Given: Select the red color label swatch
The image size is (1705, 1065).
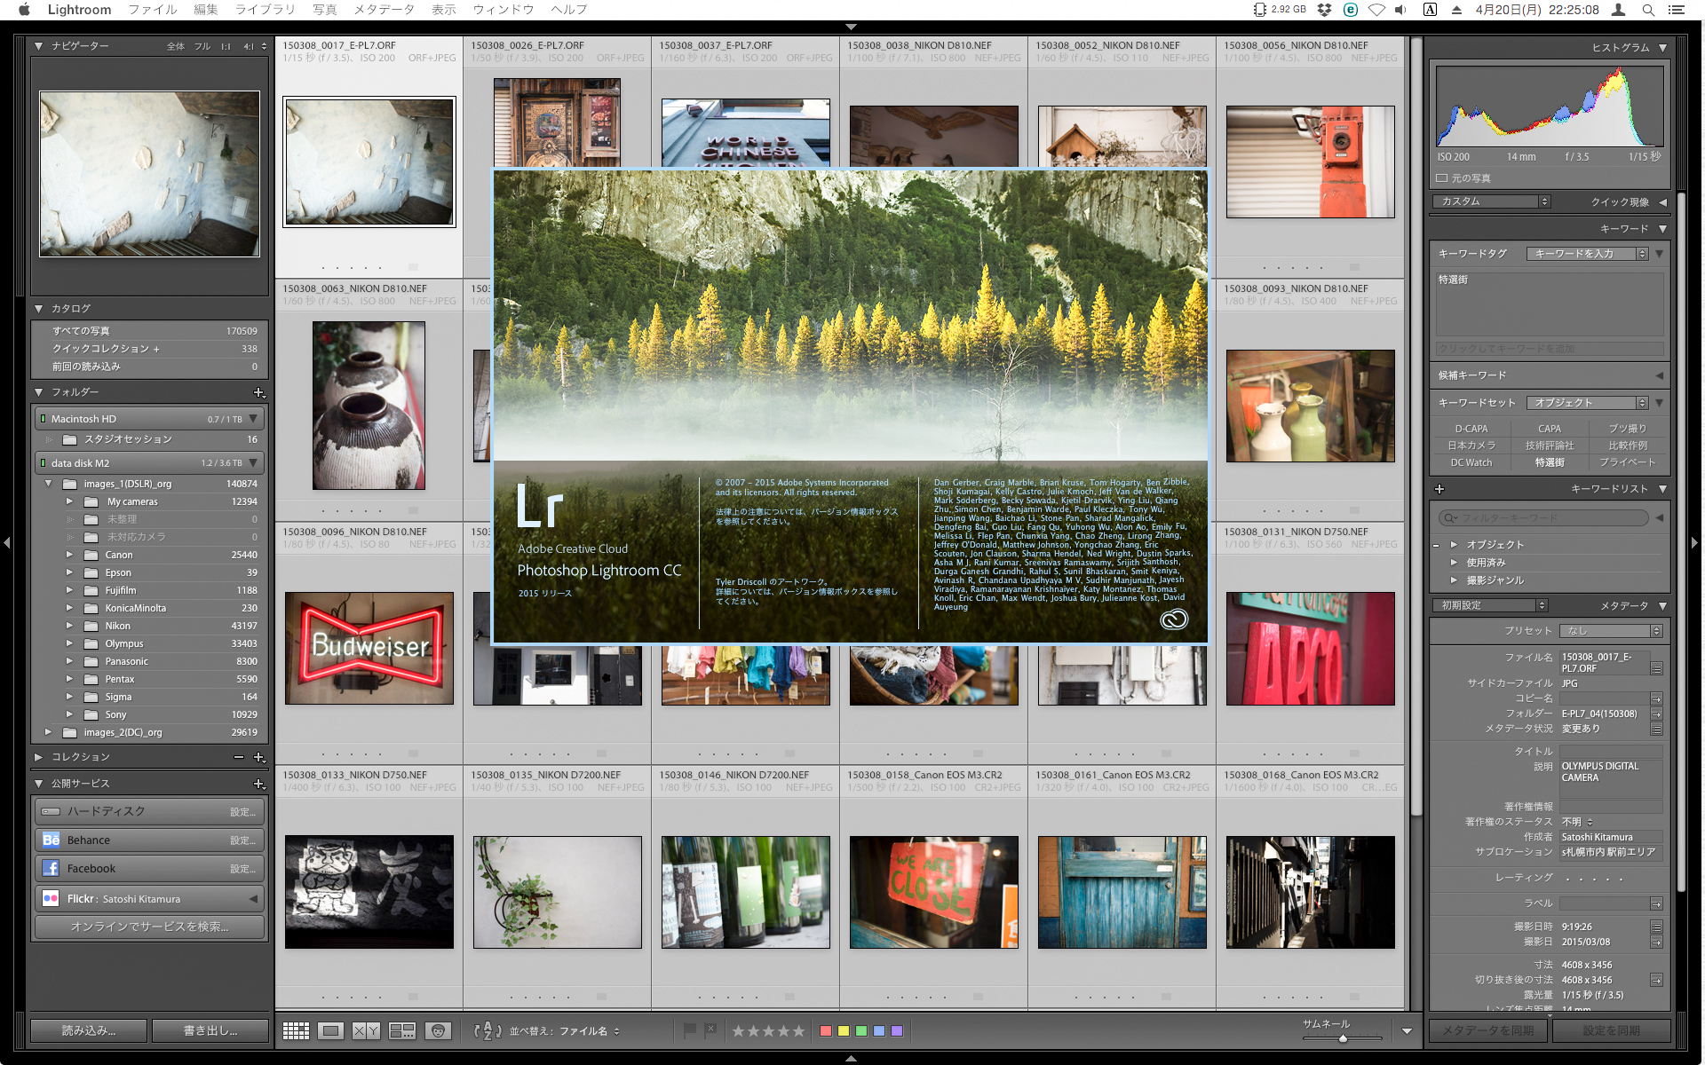Looking at the screenshot, I should [826, 1031].
